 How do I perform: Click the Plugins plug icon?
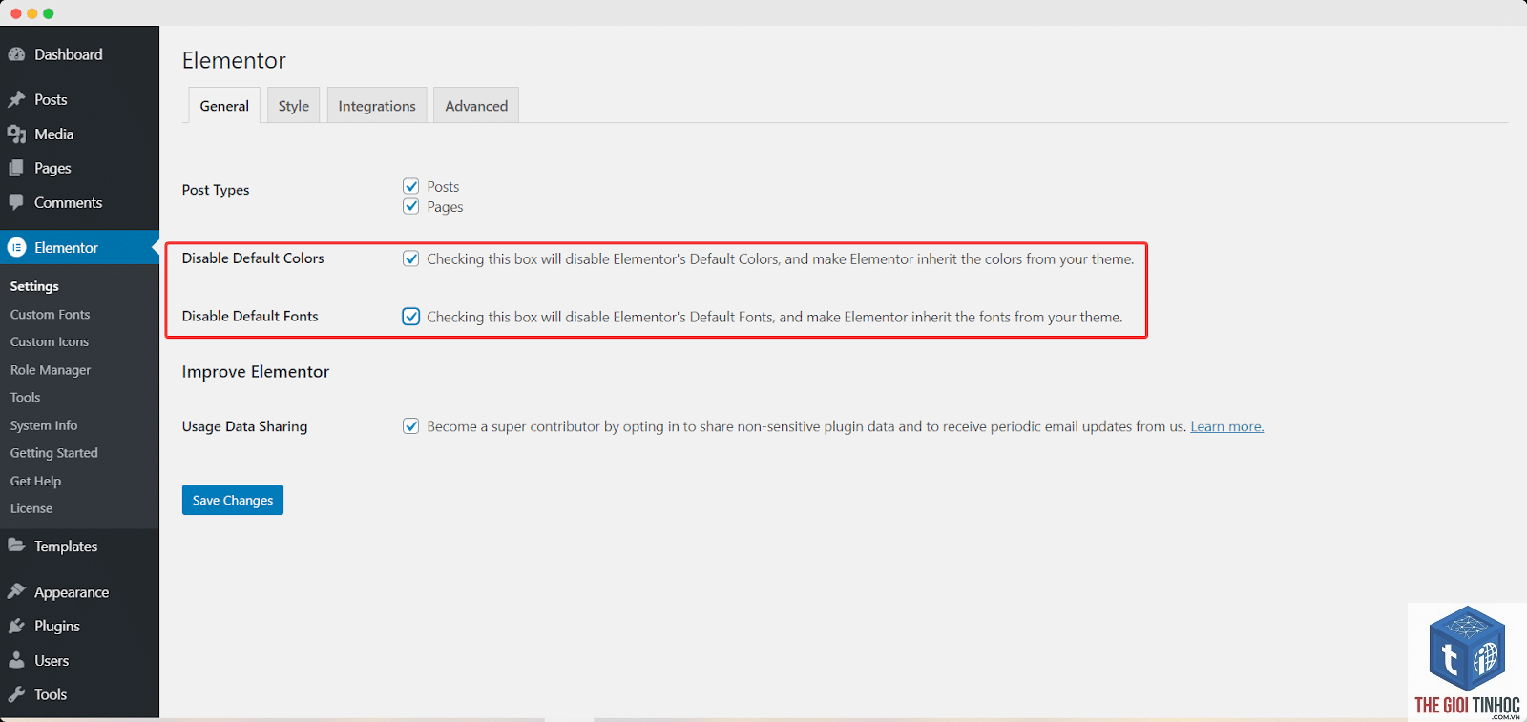[x=16, y=626]
